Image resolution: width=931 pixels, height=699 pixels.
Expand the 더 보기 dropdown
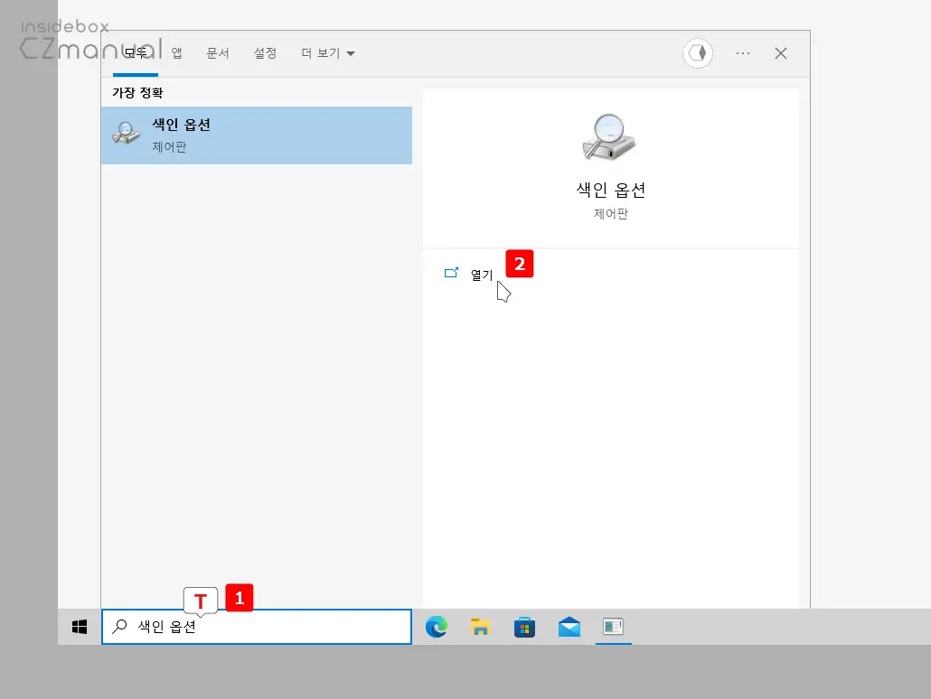327,53
